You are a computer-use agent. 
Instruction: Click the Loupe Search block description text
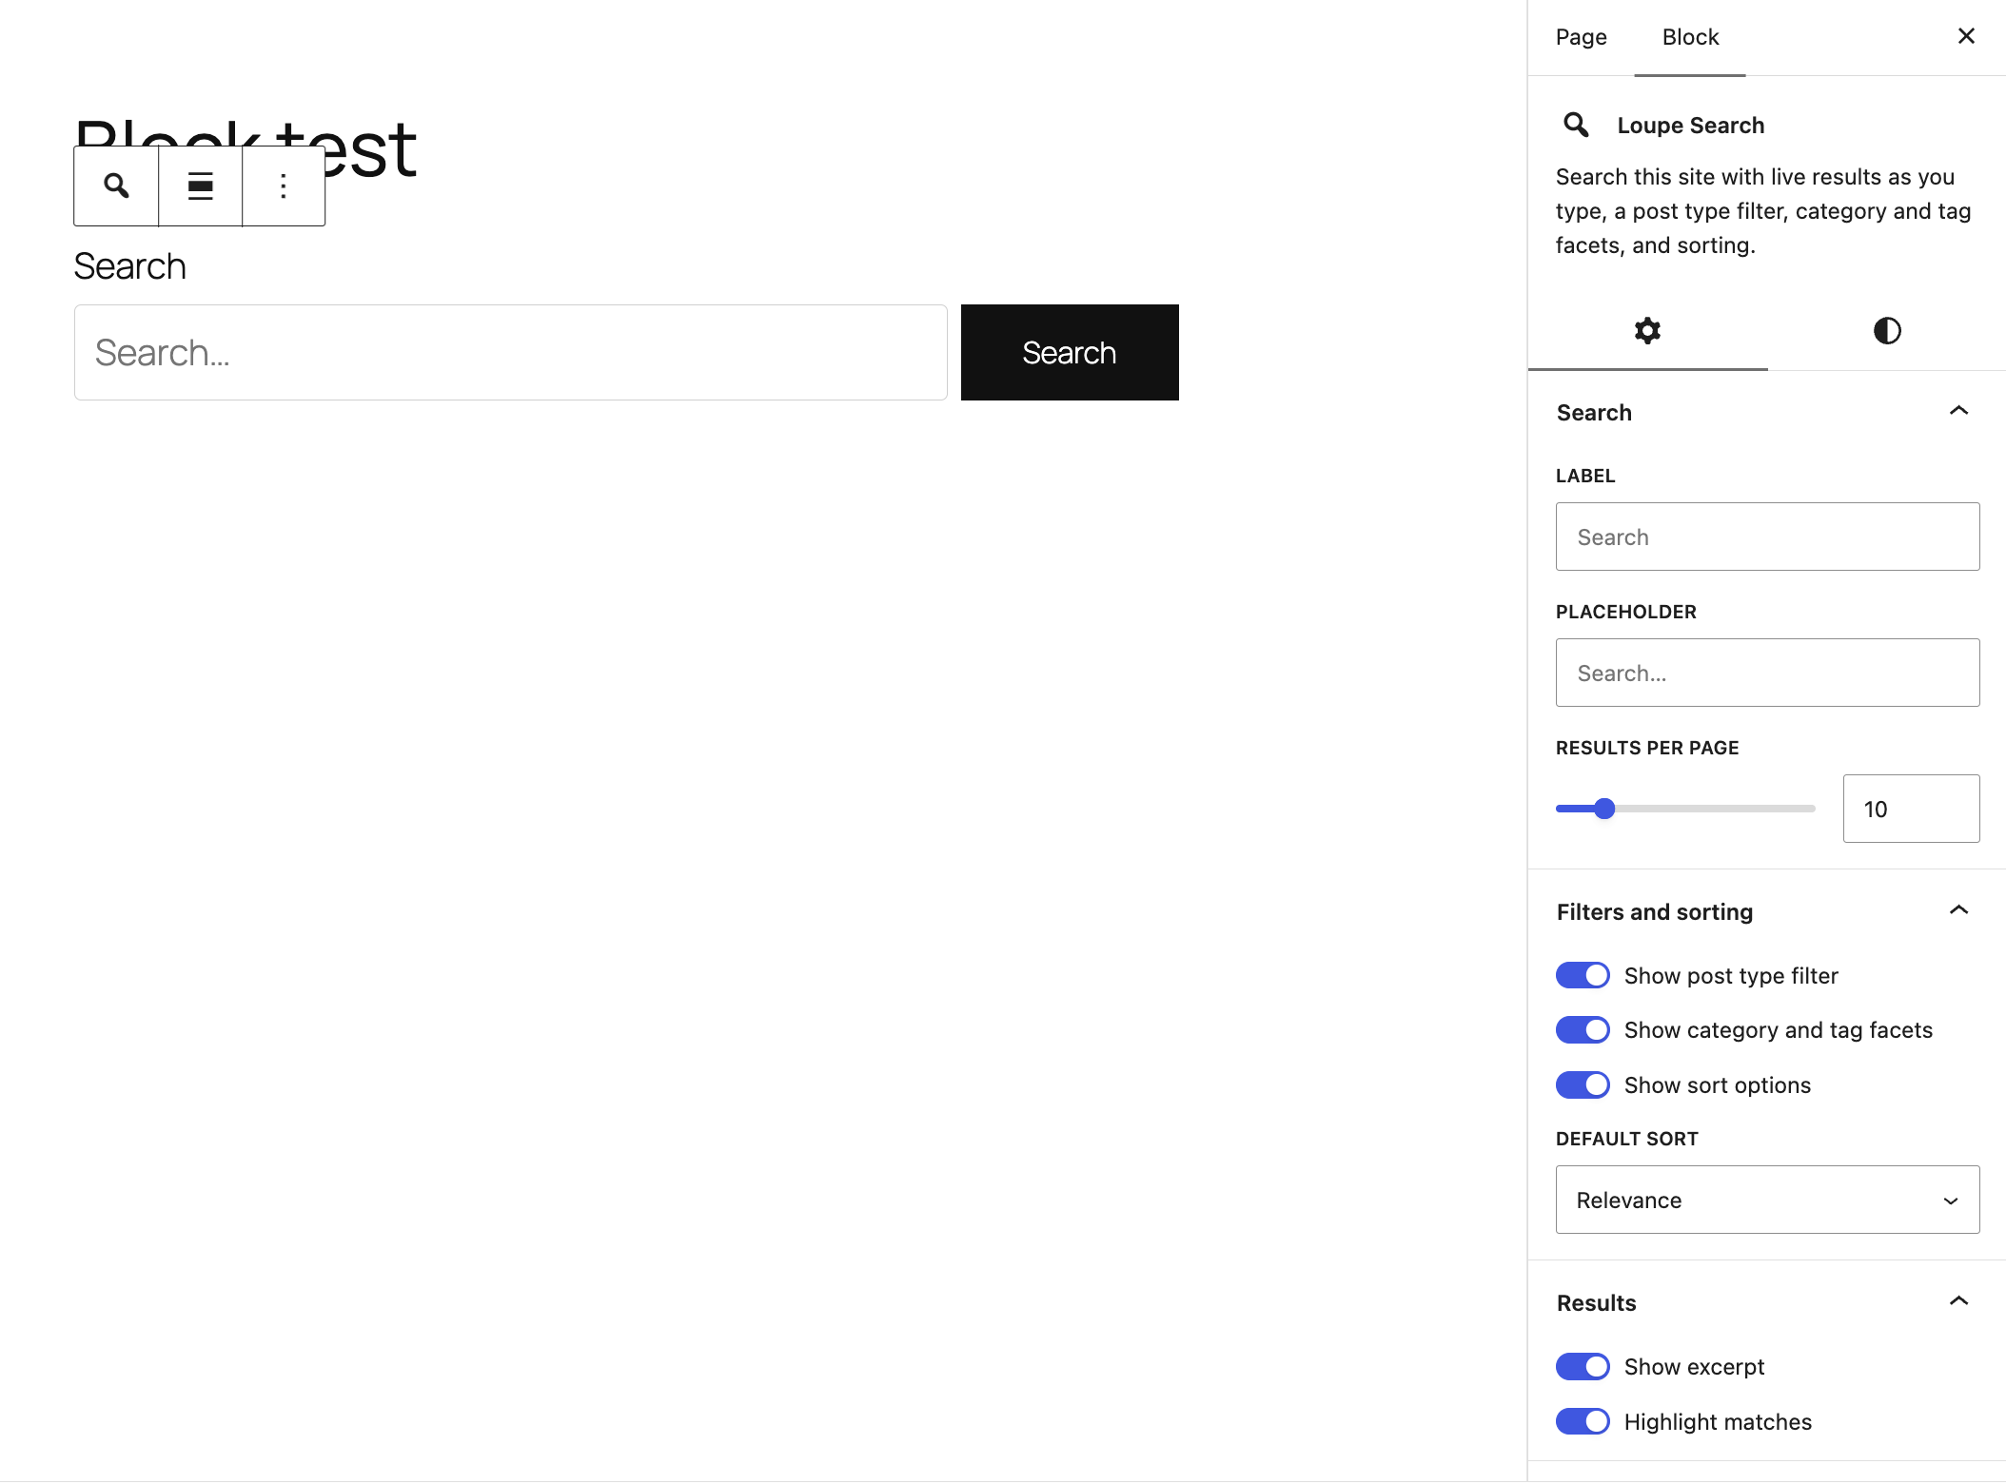1763,211
